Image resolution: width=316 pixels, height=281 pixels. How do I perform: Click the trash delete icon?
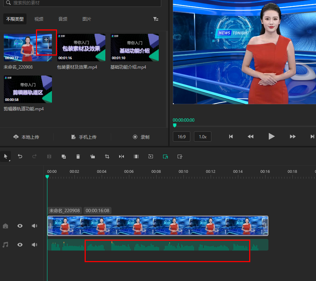78,156
